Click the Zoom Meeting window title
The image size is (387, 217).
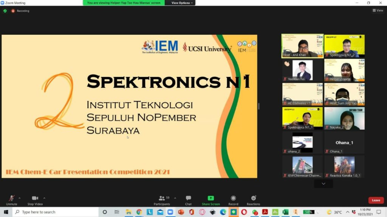[x=15, y=3]
